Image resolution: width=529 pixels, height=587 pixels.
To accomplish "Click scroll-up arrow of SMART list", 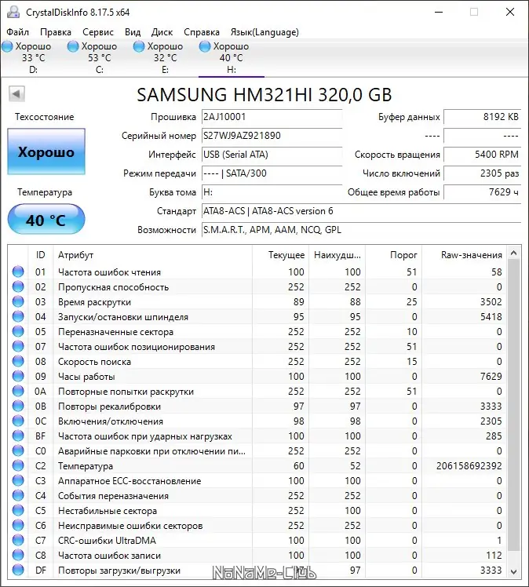I will [x=513, y=253].
